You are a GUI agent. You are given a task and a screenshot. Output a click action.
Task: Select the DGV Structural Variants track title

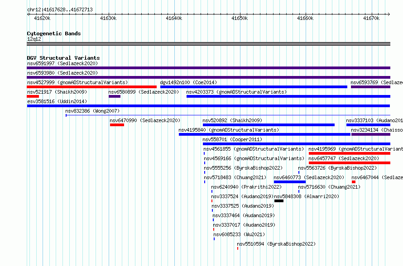point(63,58)
